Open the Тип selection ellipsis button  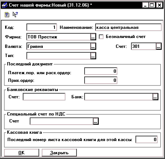(93, 56)
